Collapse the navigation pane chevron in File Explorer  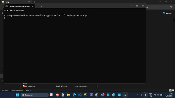tap(2, 72)
